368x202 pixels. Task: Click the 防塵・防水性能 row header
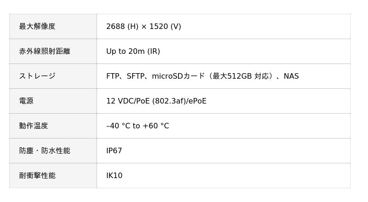[x=53, y=150]
